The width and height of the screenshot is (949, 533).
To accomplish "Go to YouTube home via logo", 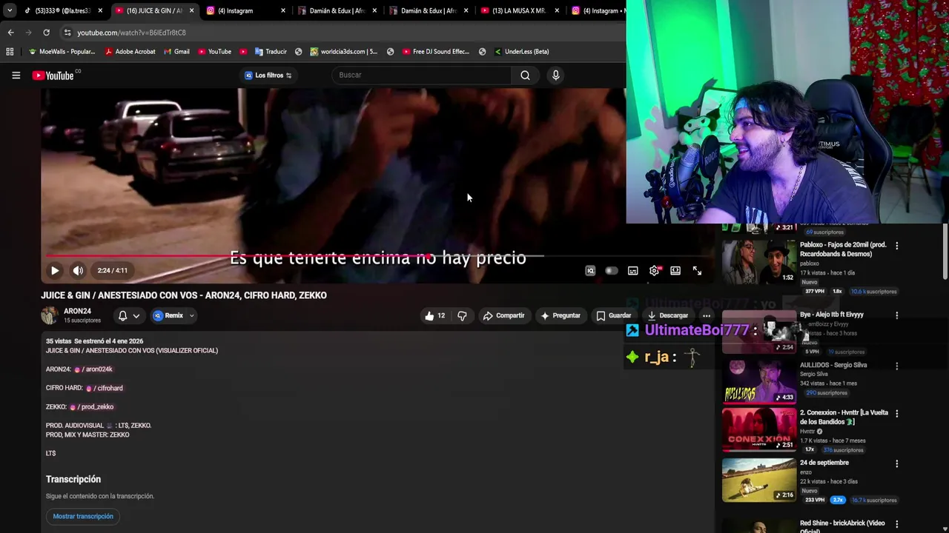I will coord(53,75).
